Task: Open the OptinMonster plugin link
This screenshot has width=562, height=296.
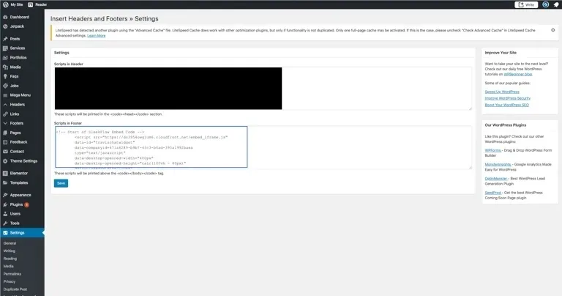Action: (x=496, y=178)
